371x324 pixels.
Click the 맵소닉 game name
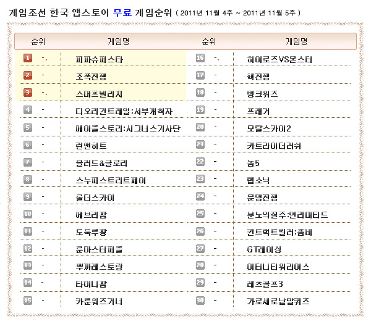click(258, 181)
